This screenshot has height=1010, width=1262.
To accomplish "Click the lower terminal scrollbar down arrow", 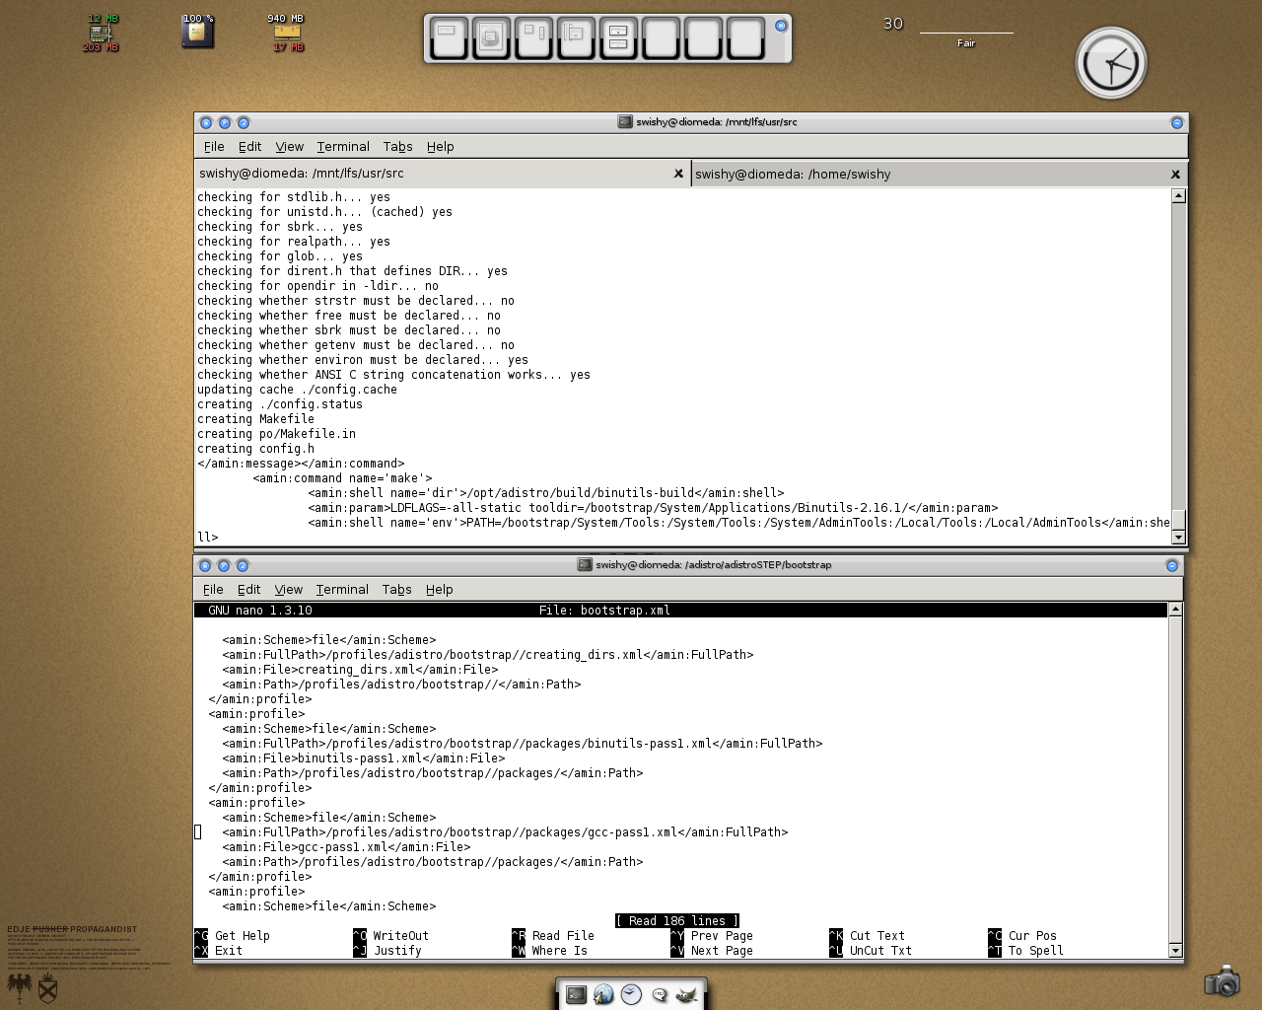I will [x=1174, y=950].
